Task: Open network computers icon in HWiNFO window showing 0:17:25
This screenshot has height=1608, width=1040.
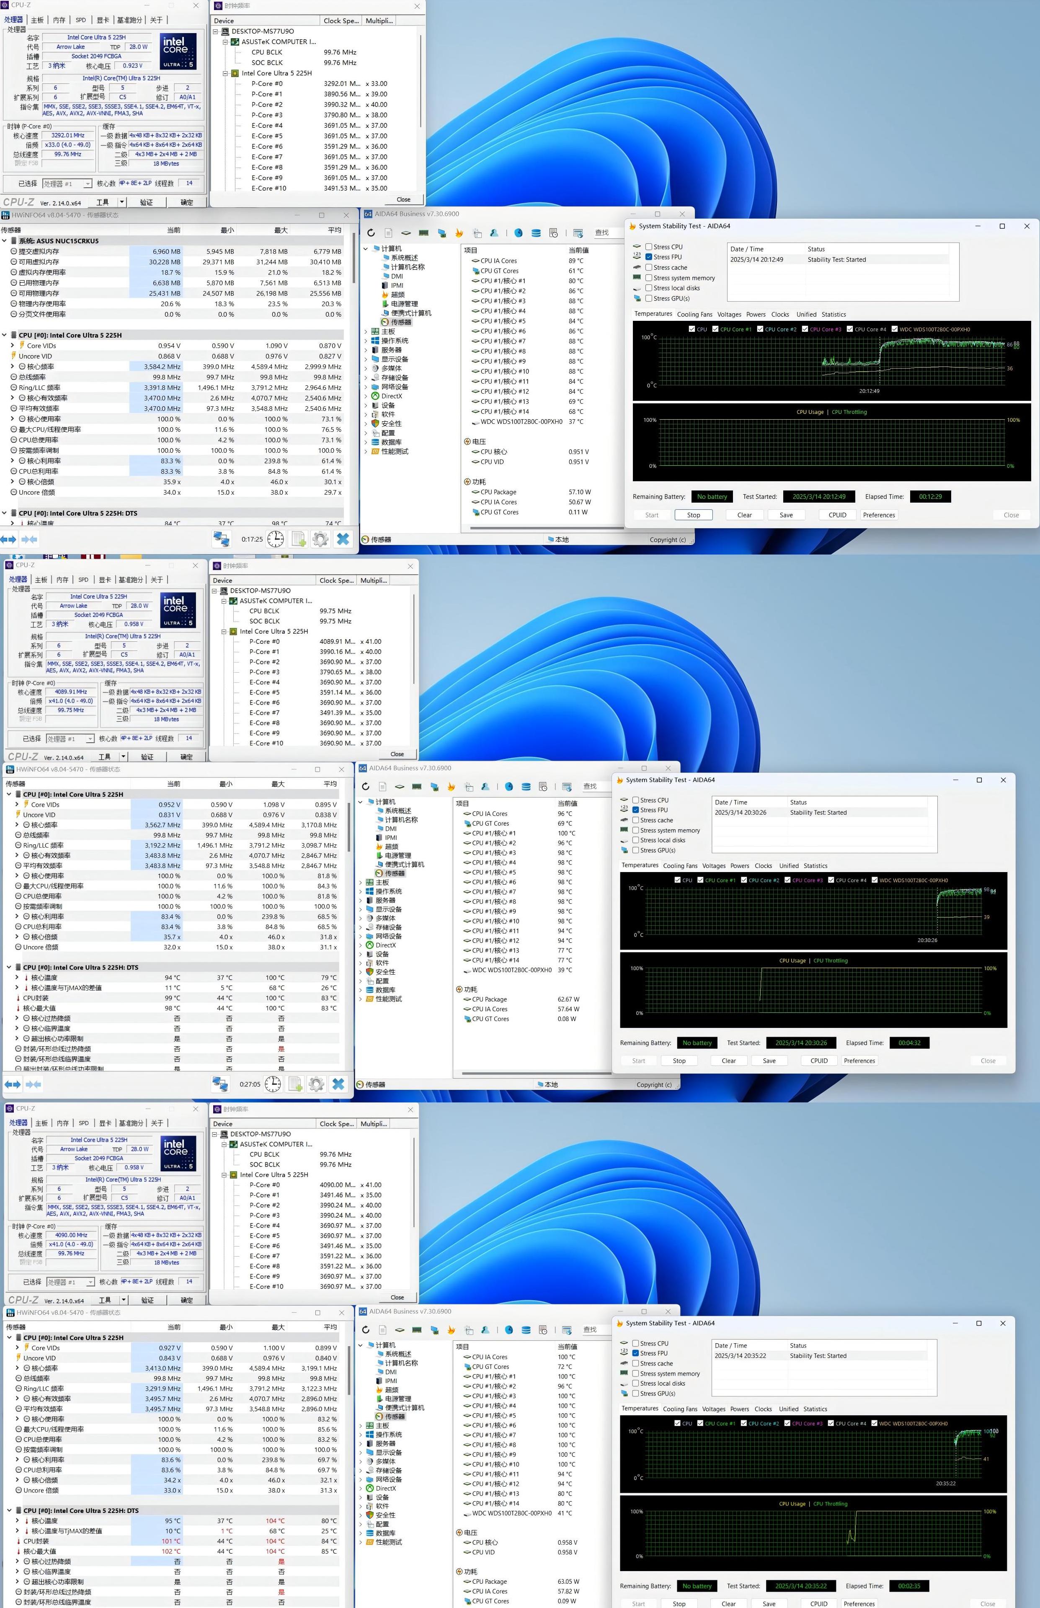Action: pyautogui.click(x=221, y=539)
